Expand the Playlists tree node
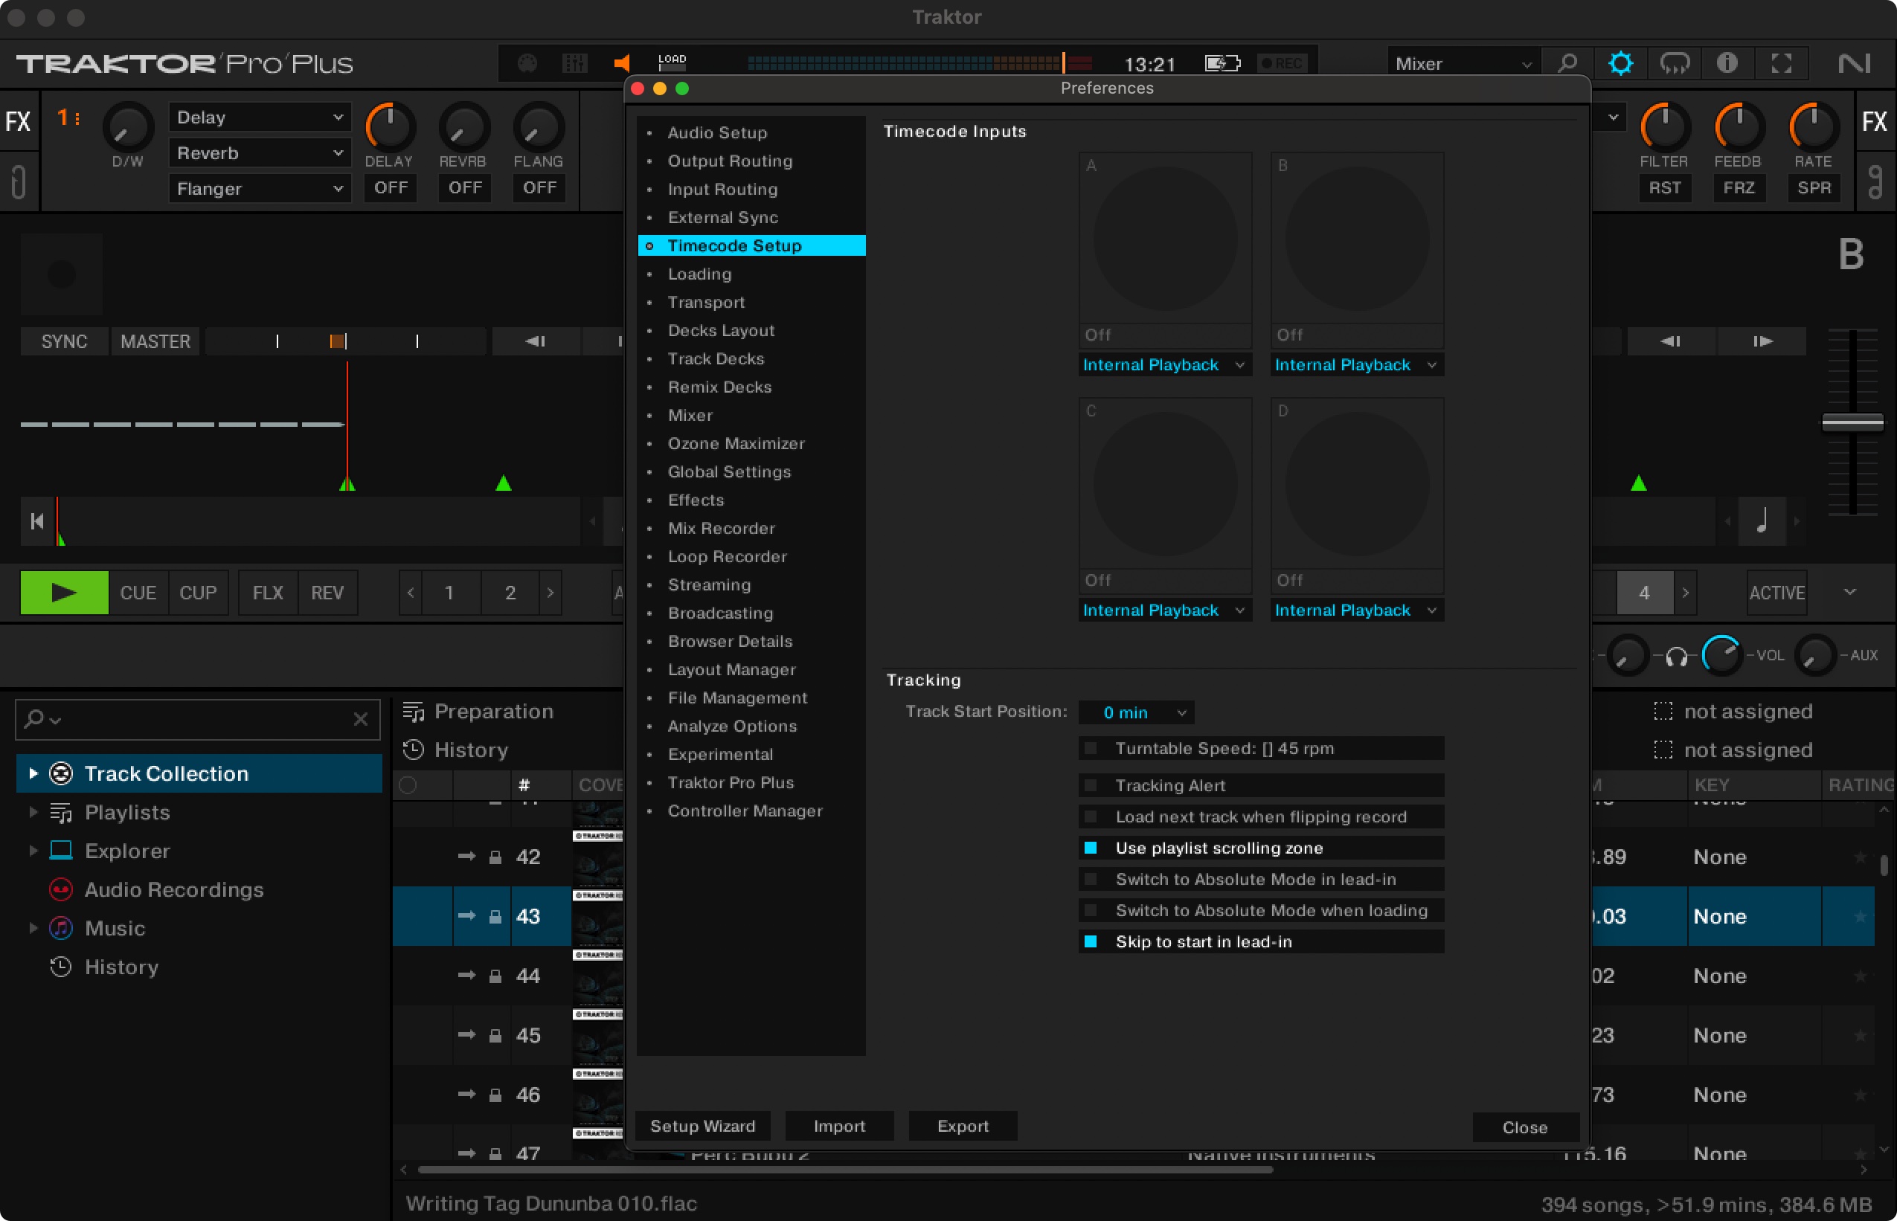Viewport: 1897px width, 1221px height. click(33, 812)
